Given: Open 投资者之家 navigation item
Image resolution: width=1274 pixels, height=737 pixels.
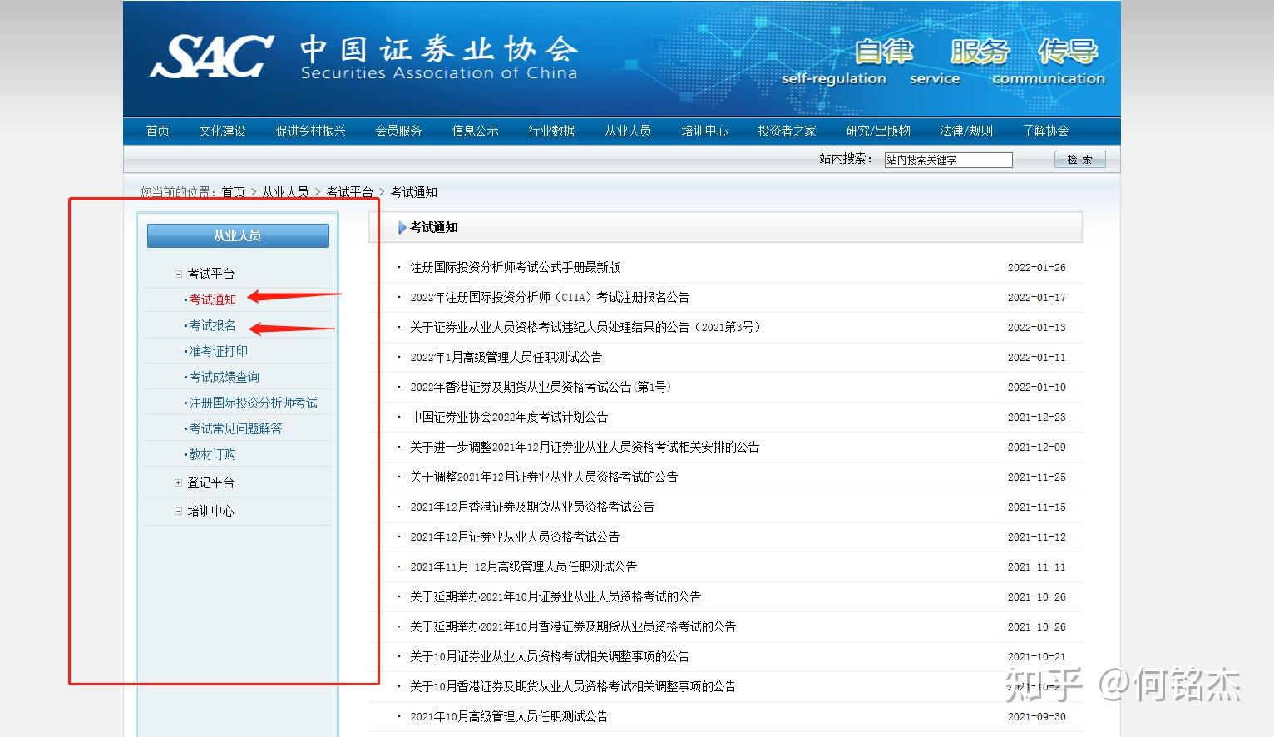Looking at the screenshot, I should click(787, 131).
